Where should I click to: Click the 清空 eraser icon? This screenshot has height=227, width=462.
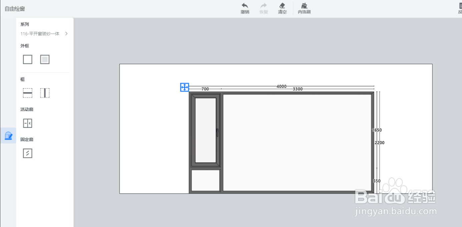(x=282, y=6)
